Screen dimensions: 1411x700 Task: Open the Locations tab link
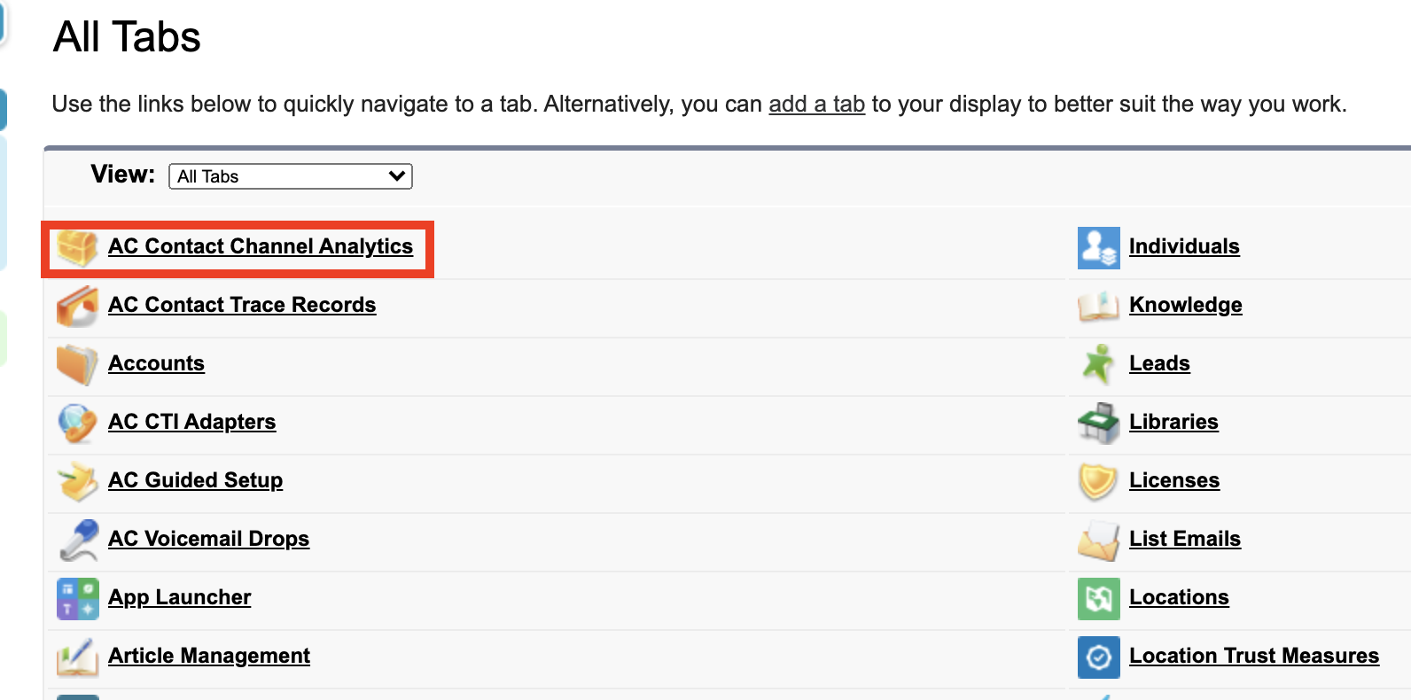1179,597
